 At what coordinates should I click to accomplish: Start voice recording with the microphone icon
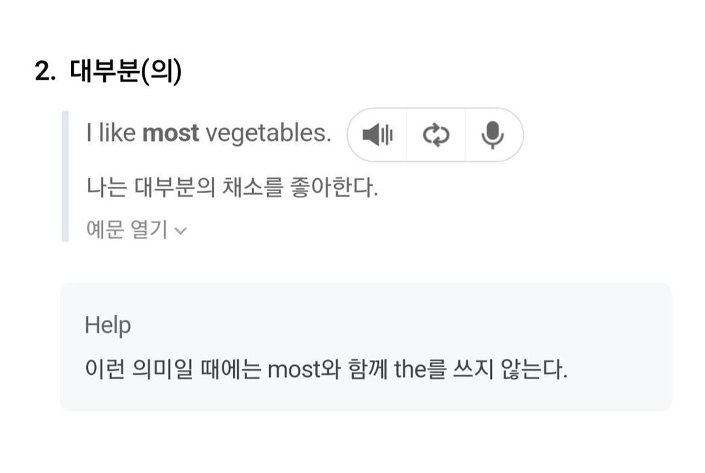(x=493, y=135)
